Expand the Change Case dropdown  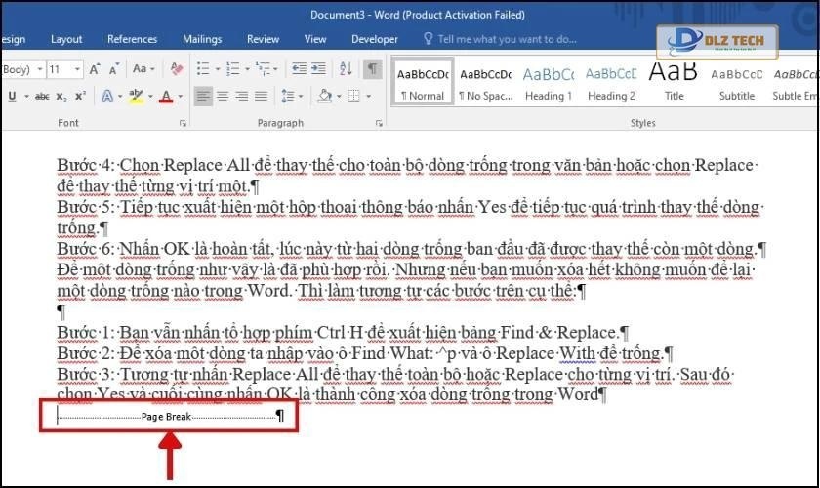point(143,69)
